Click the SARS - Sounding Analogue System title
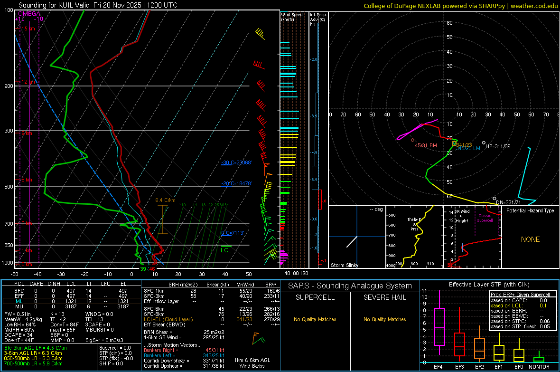Screen dimensions: 560x372 point(350,286)
